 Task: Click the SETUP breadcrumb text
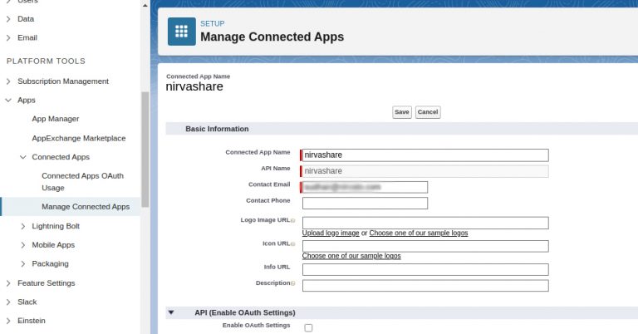[212, 23]
